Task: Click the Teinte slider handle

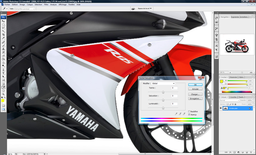Action: (x=163, y=92)
